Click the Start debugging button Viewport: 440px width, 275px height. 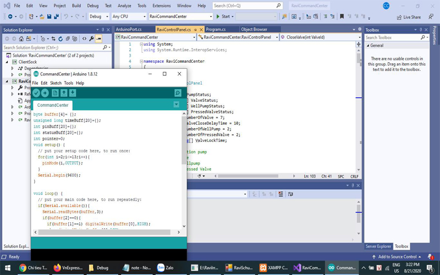click(223, 16)
